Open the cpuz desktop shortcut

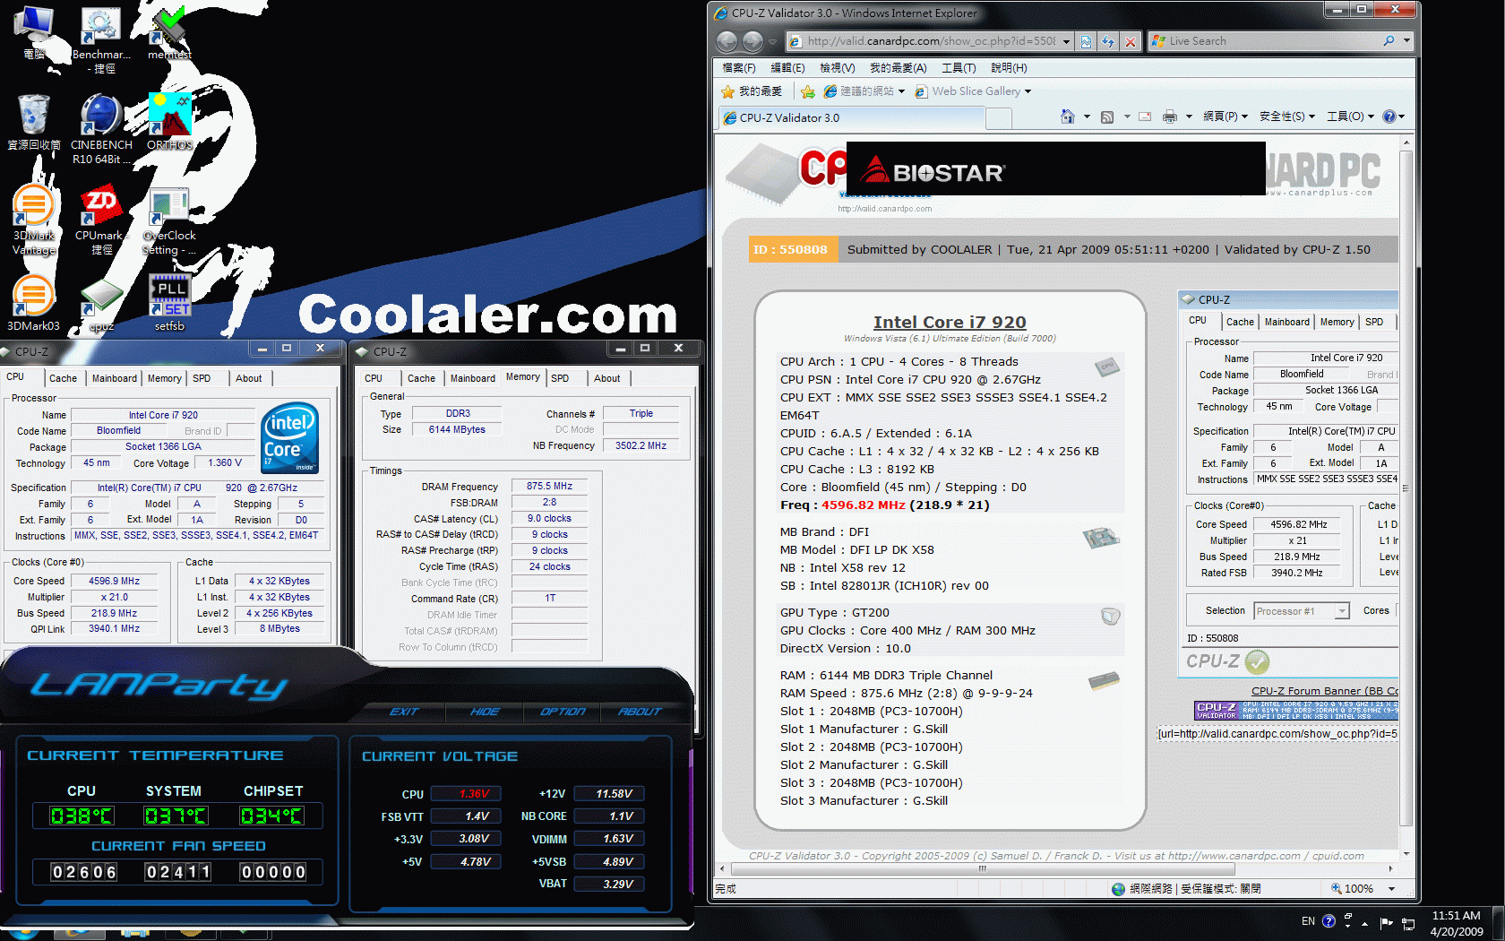(x=101, y=304)
